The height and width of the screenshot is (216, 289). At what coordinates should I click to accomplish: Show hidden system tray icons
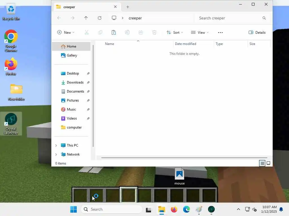coord(238,209)
